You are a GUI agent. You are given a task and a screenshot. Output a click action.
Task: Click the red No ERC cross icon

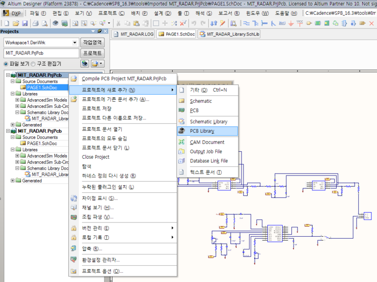coord(371,23)
